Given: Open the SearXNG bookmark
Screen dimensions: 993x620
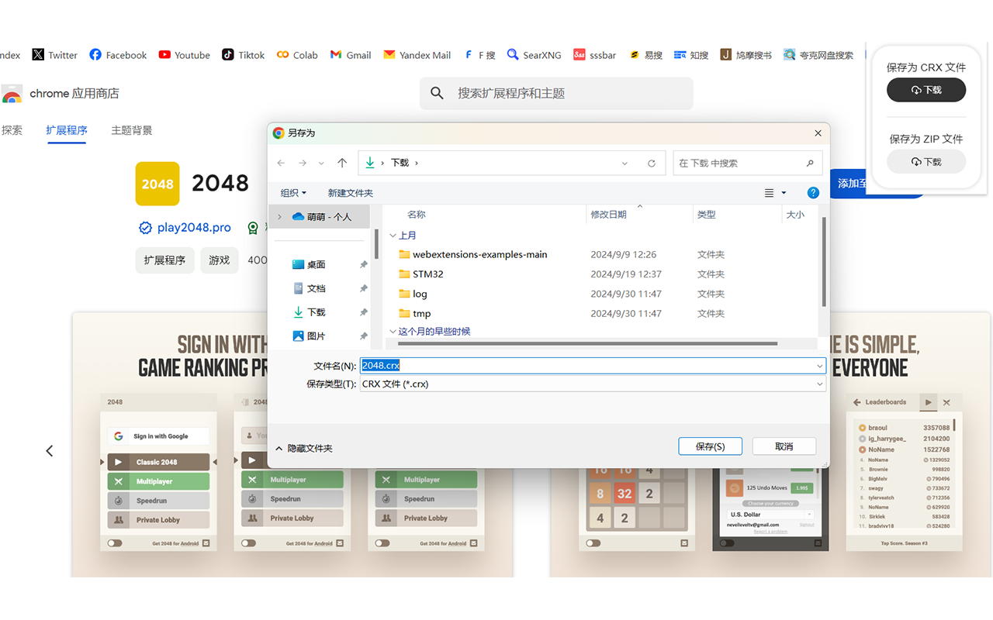Looking at the screenshot, I should (x=534, y=55).
